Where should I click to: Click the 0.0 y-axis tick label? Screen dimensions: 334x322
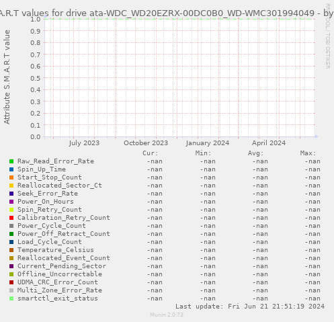pyautogui.click(x=36, y=137)
